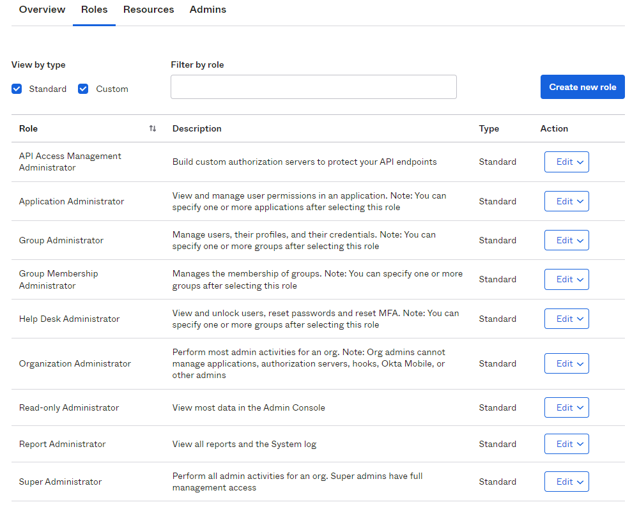Open Edit dropdown for Group Administrator

pos(566,240)
